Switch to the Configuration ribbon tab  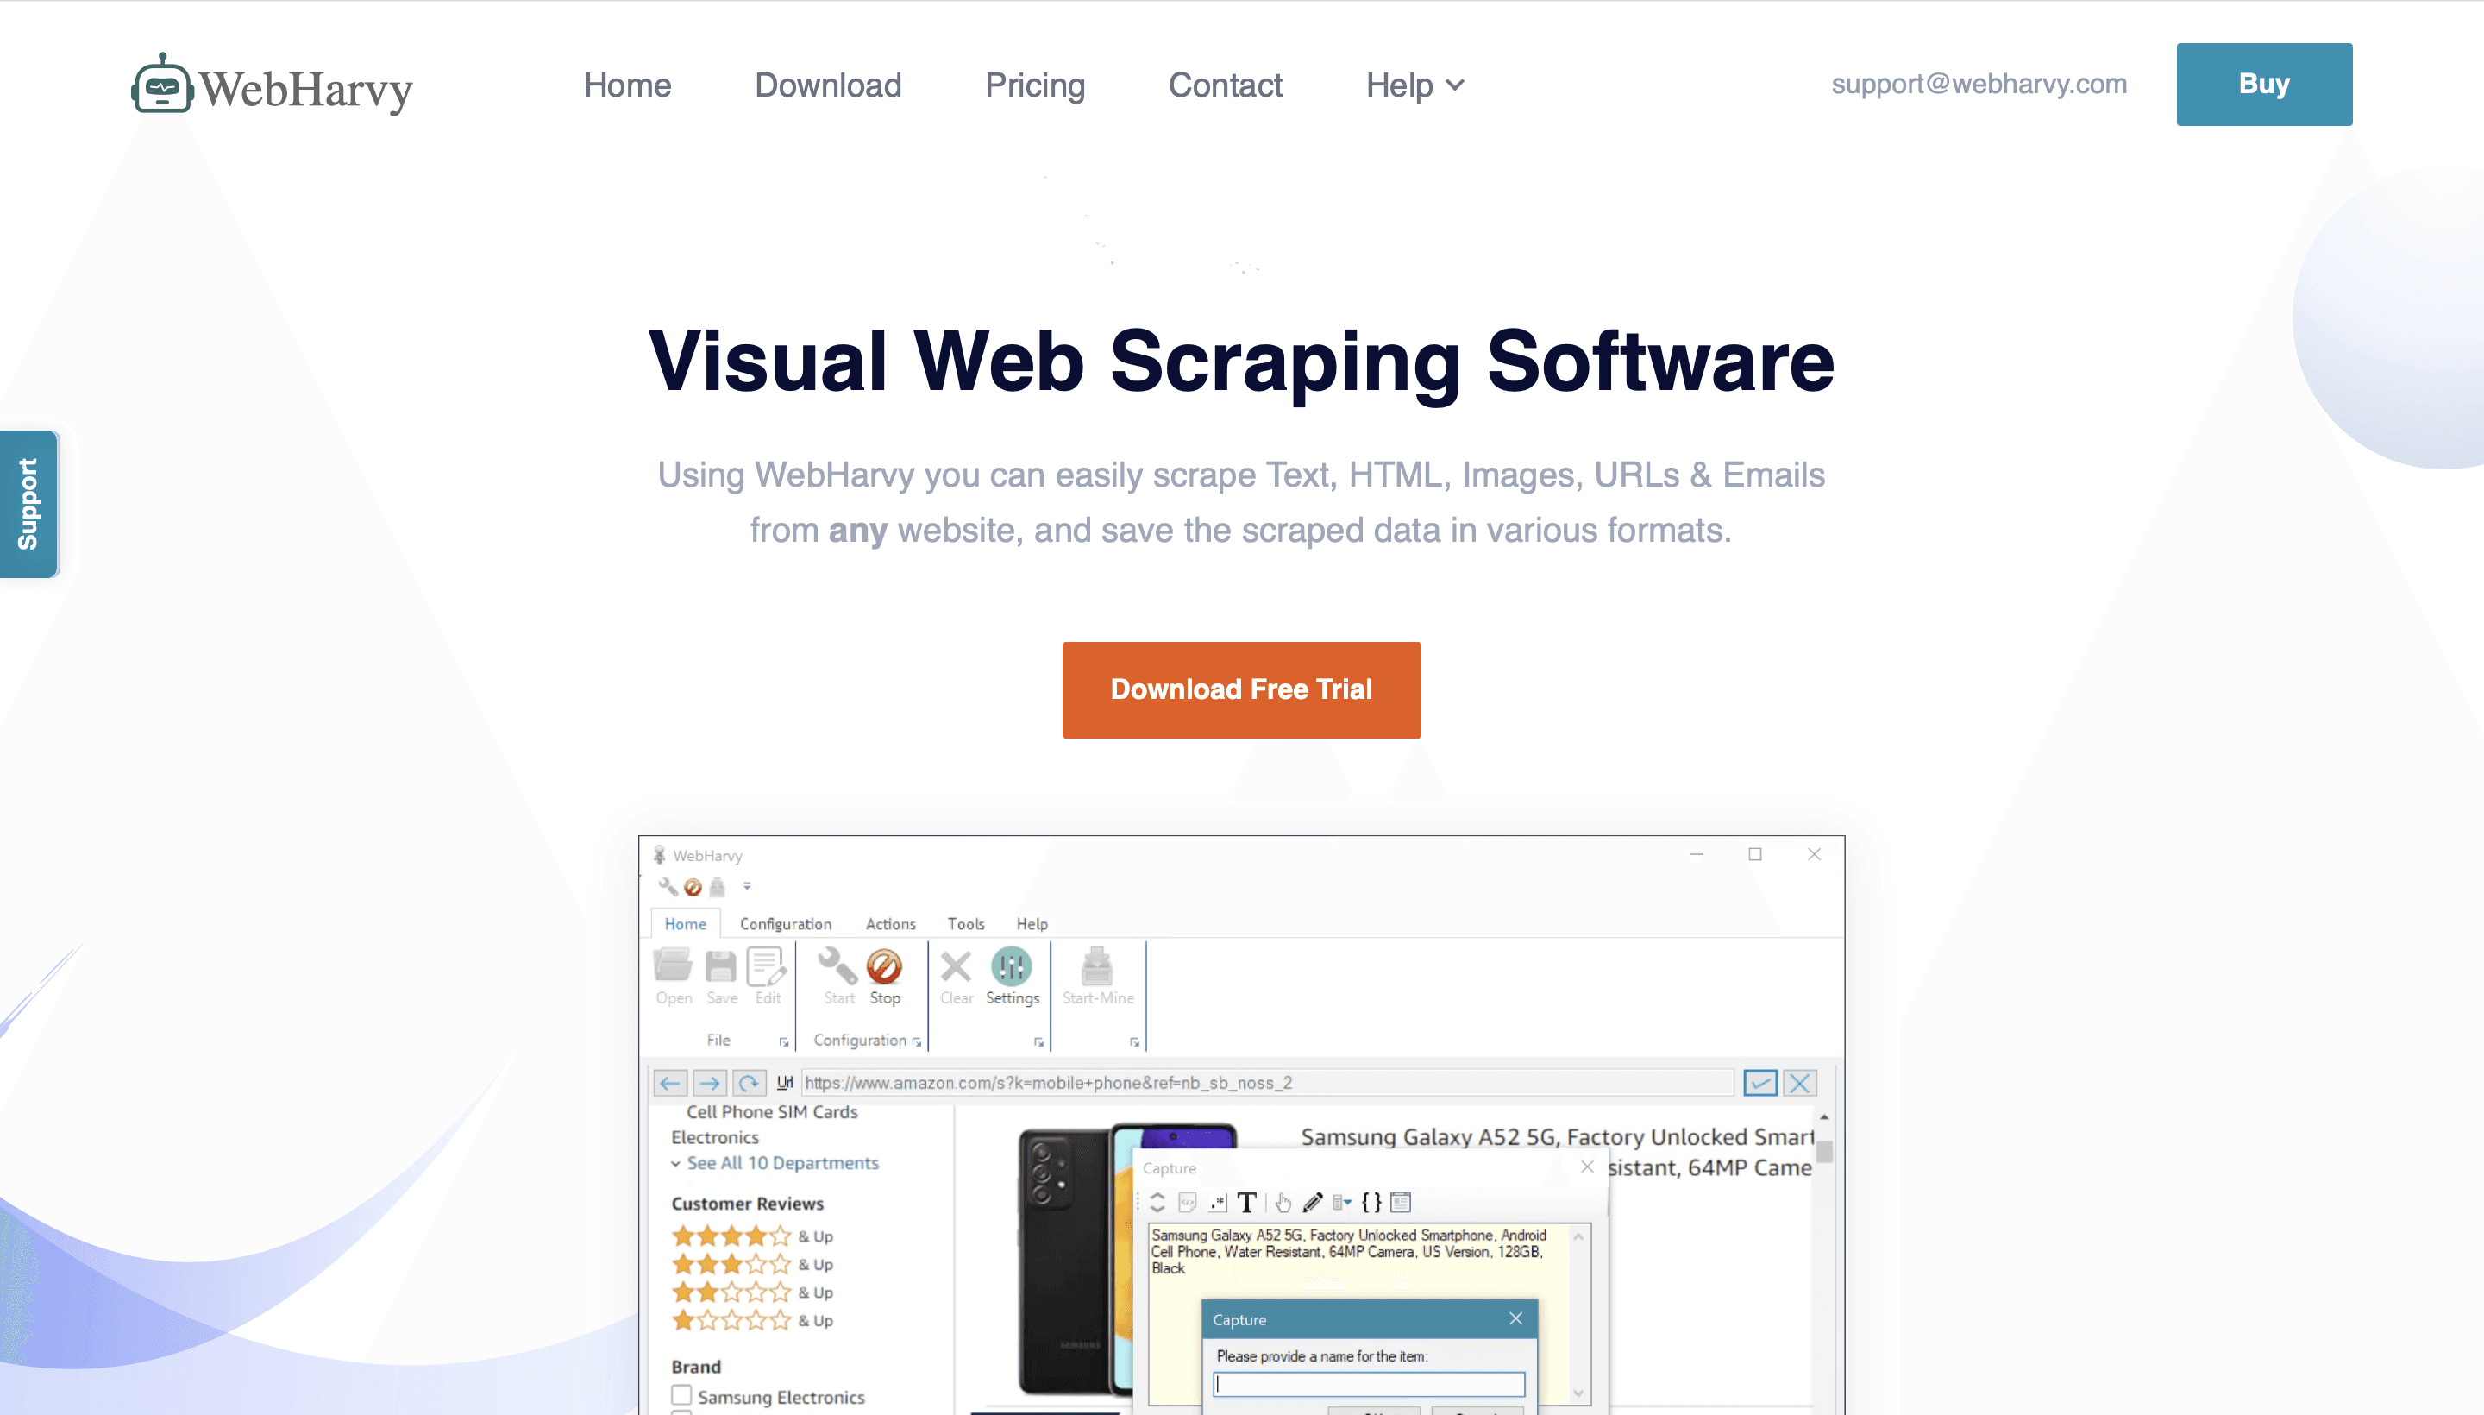point(786,923)
